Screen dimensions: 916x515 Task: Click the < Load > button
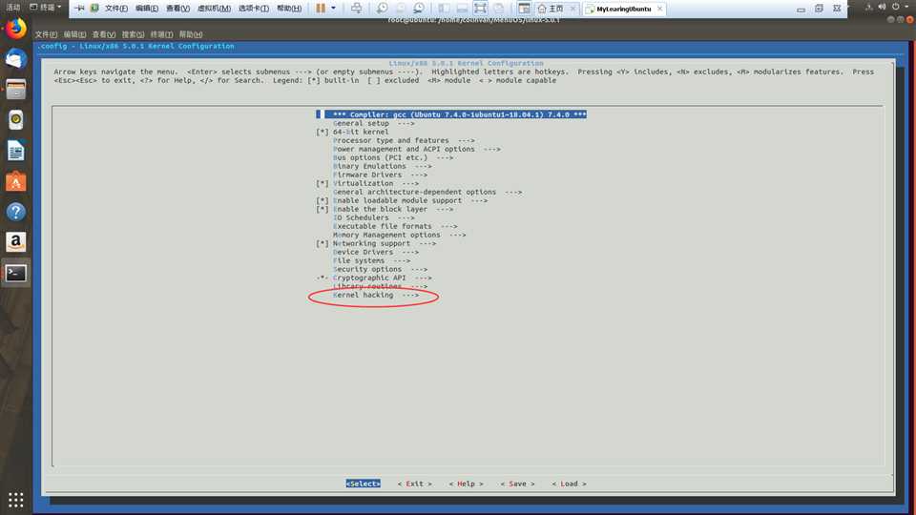click(x=569, y=484)
